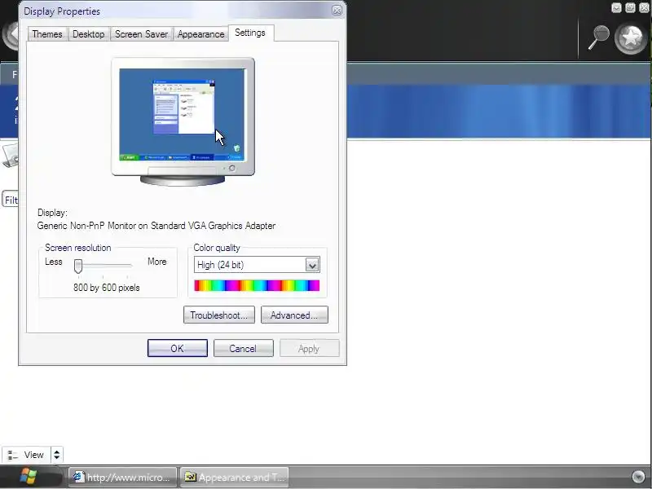The width and height of the screenshot is (652, 489).
Task: Click the monitor preview image
Action: tap(183, 121)
